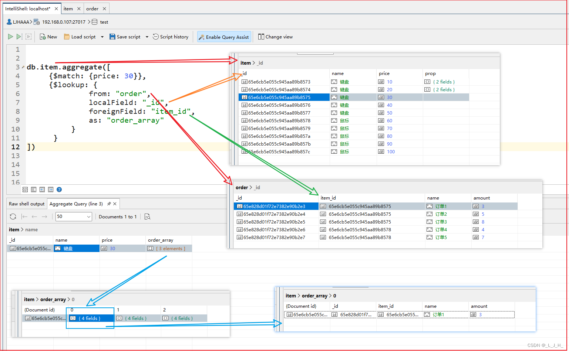Viewport: 569px width, 351px height.
Task: Click the "order_array" string in editor
Action: [135, 120]
